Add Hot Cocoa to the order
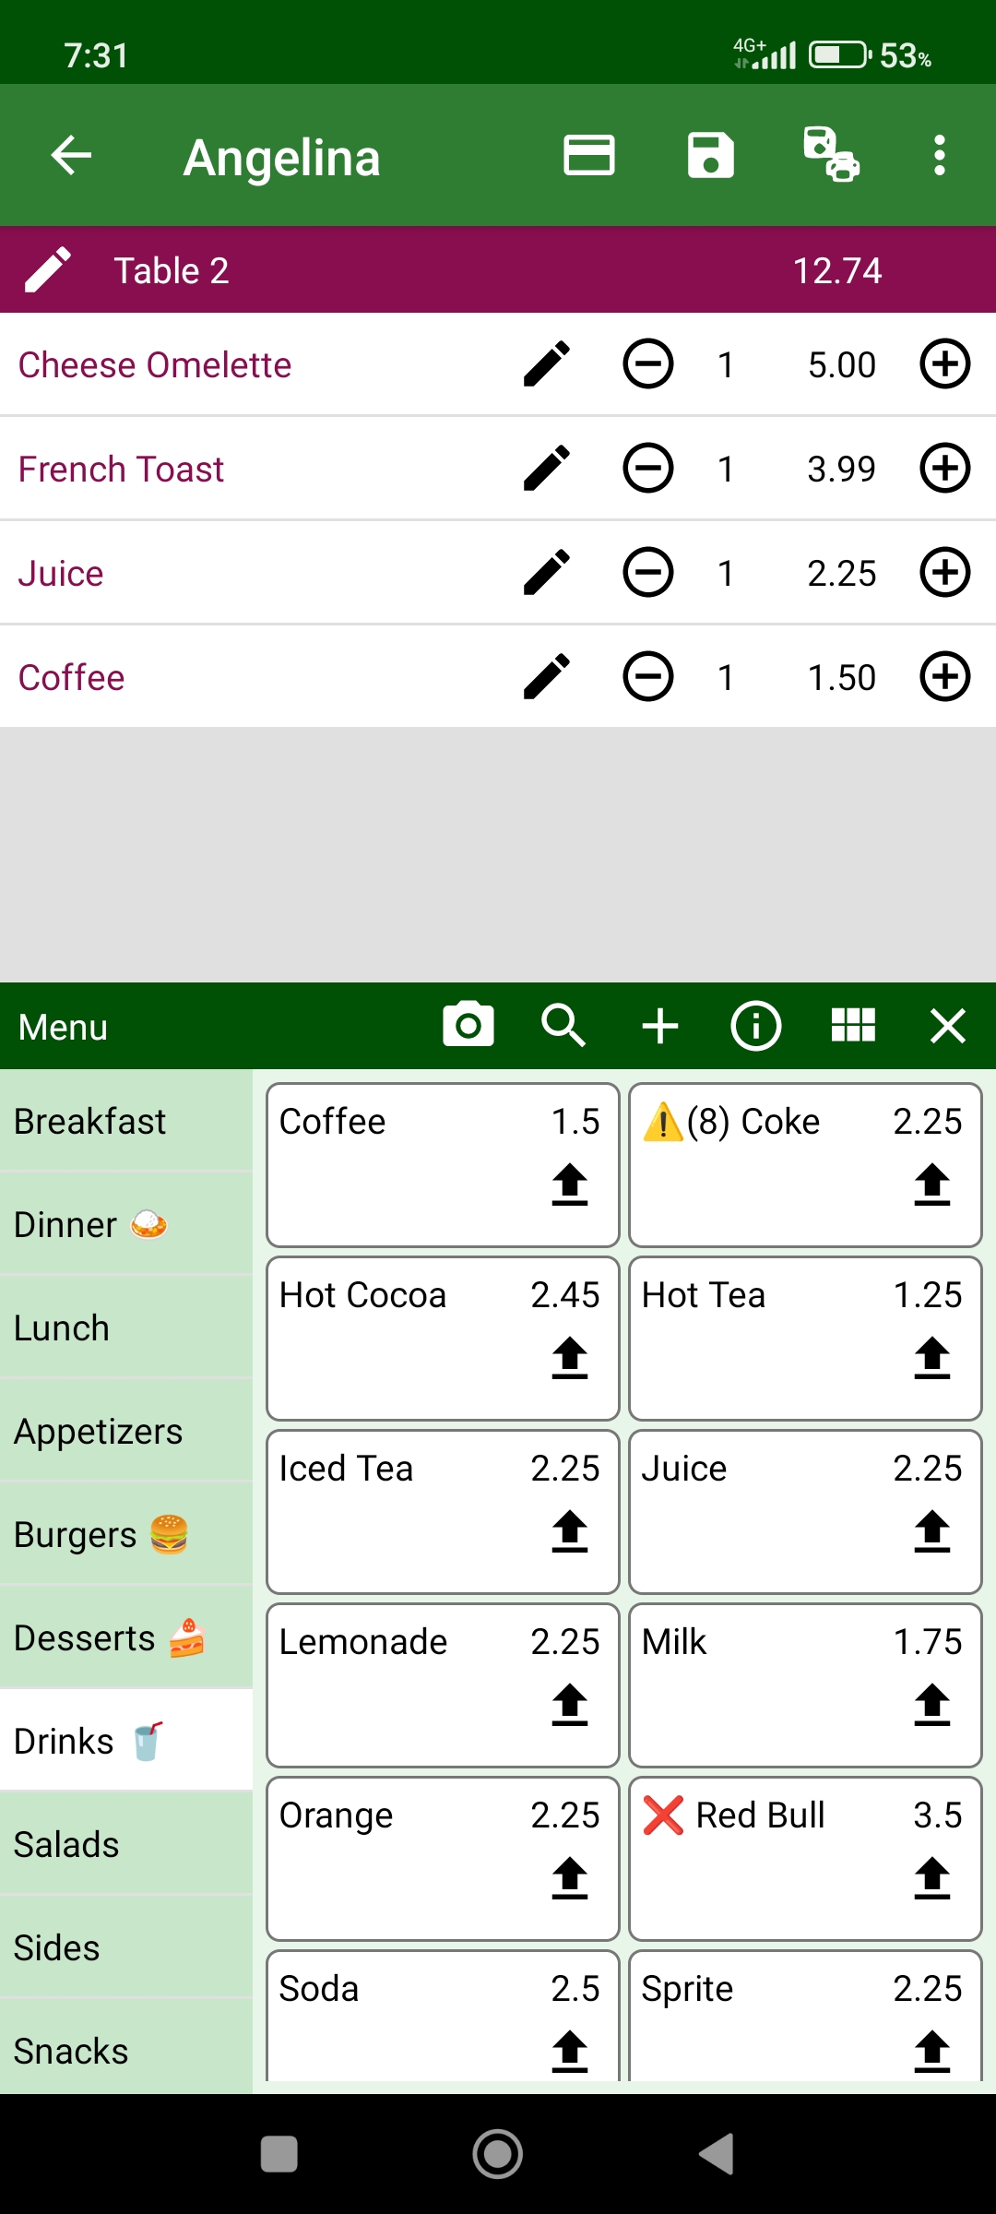996x2214 pixels. pos(443,1339)
